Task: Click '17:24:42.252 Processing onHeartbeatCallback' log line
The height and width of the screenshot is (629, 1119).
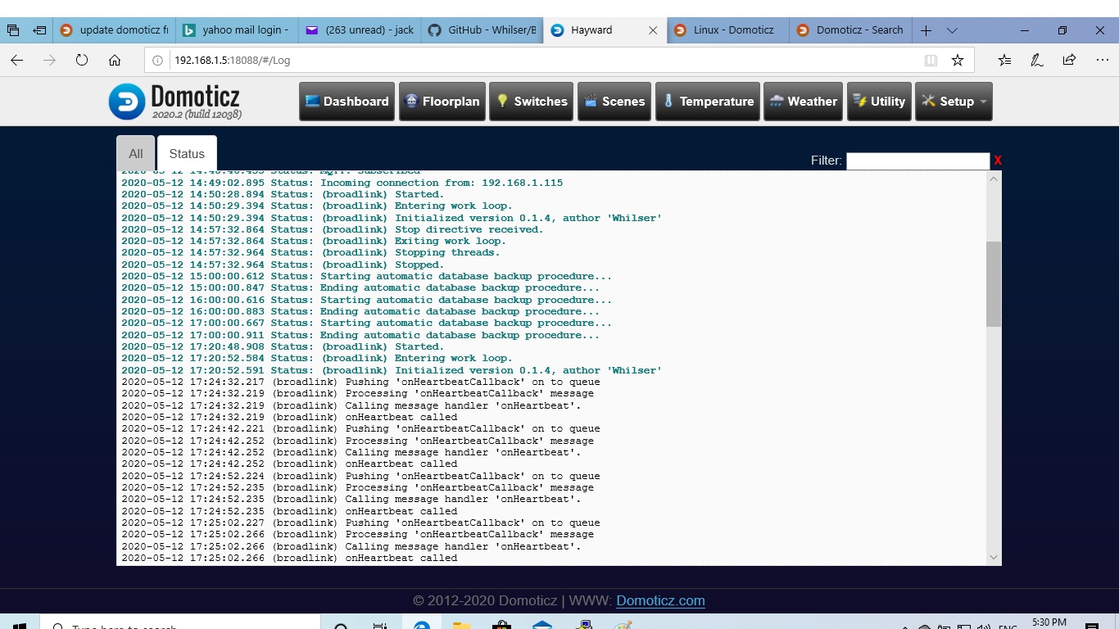Action: pyautogui.click(x=358, y=441)
